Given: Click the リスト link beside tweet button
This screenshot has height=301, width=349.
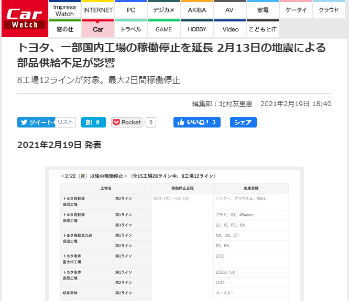Looking at the screenshot, I should tap(66, 122).
